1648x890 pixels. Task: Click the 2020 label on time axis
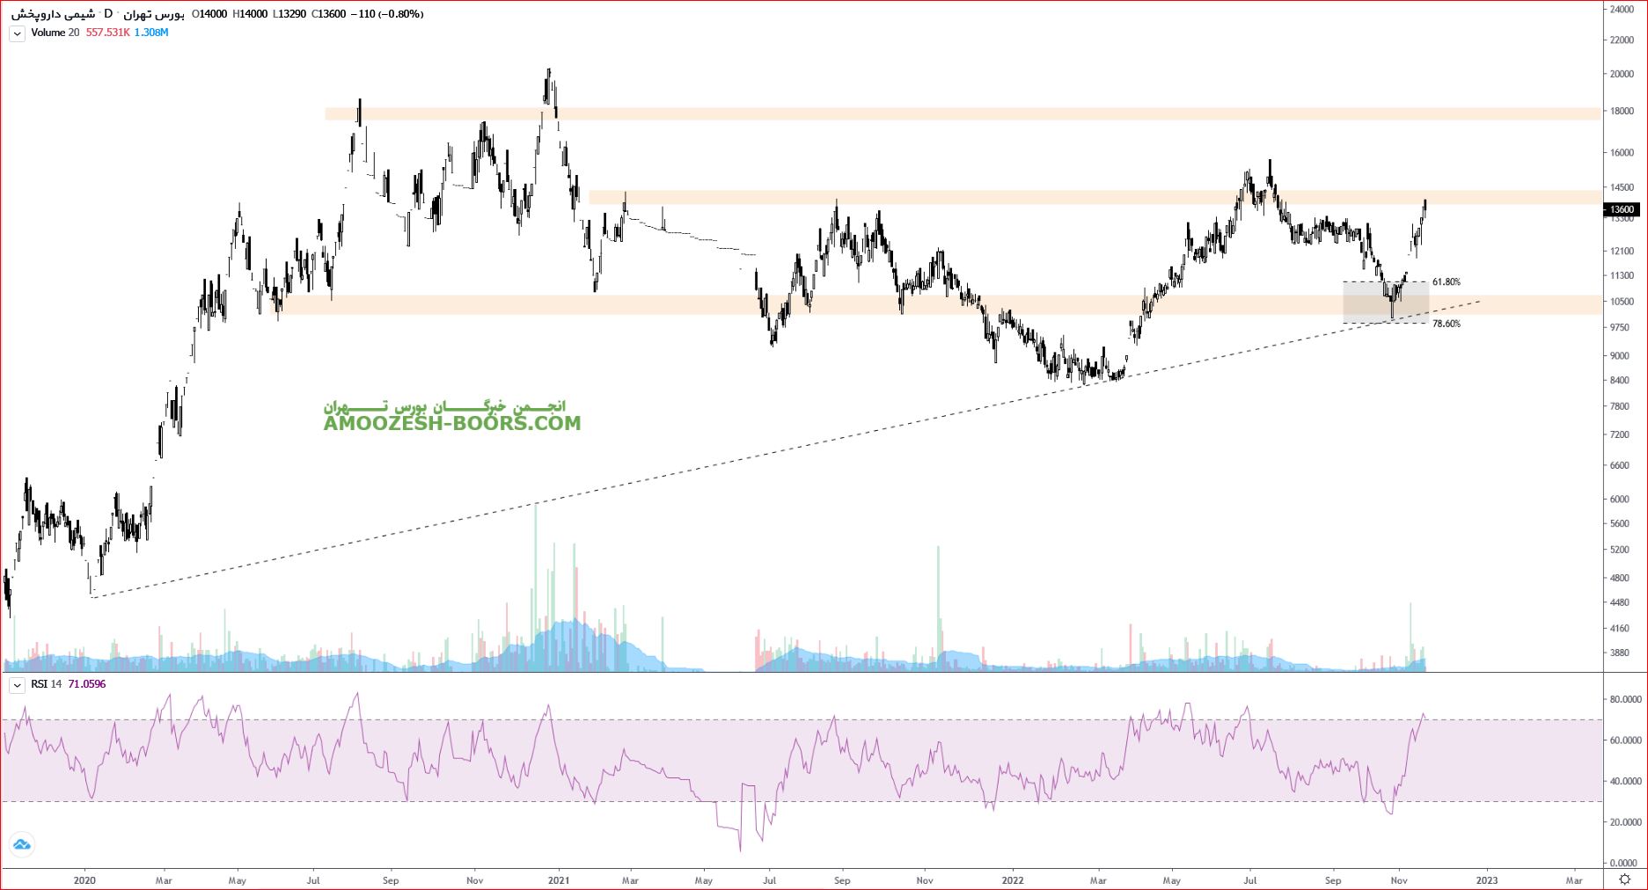[x=84, y=879]
